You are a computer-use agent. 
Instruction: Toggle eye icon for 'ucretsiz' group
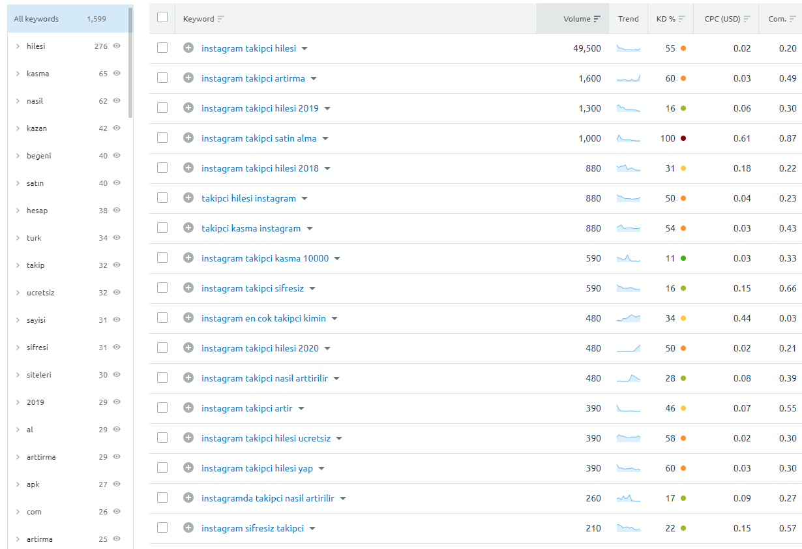(x=117, y=293)
